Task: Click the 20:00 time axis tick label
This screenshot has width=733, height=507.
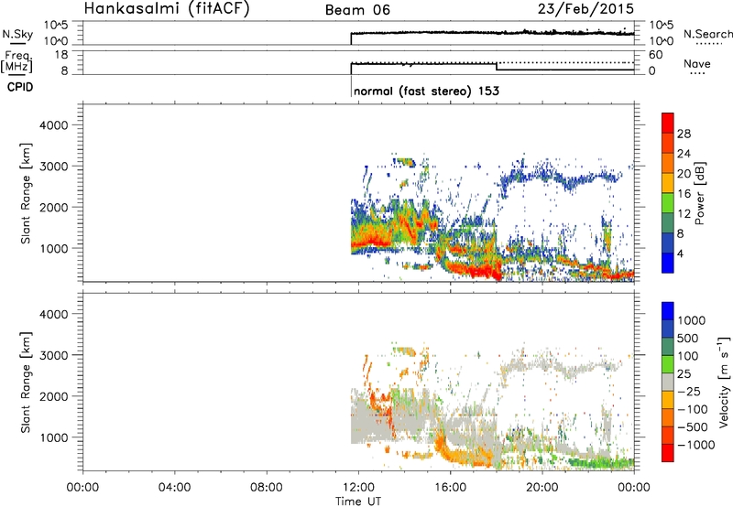Action: (x=542, y=488)
